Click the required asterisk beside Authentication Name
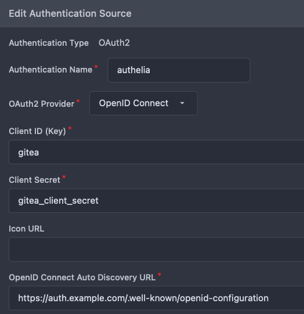 click(96, 67)
